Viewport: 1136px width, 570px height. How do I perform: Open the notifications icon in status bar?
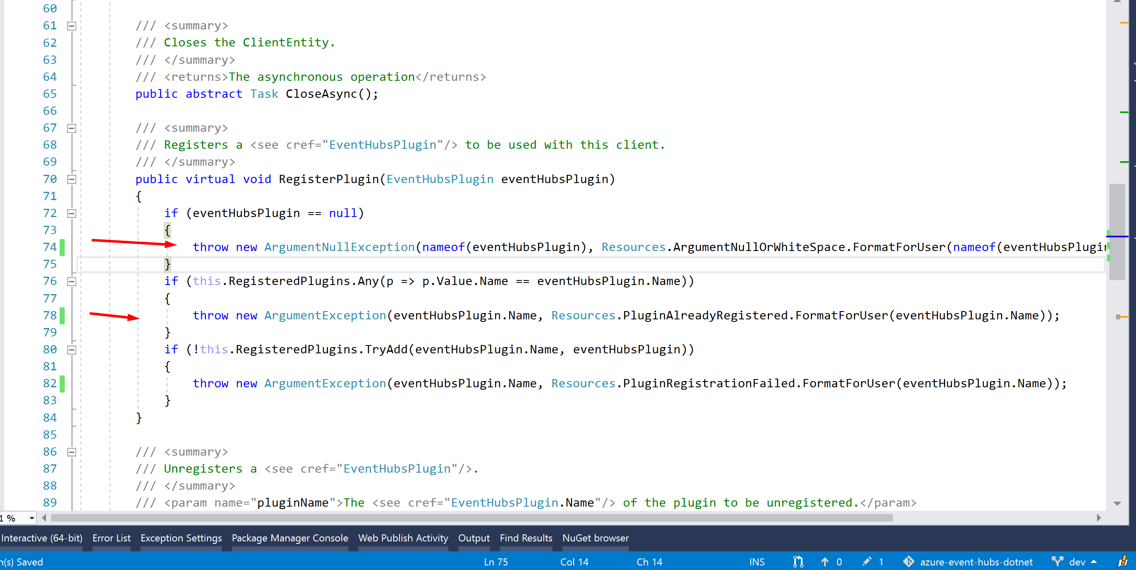pyautogui.click(x=1123, y=562)
